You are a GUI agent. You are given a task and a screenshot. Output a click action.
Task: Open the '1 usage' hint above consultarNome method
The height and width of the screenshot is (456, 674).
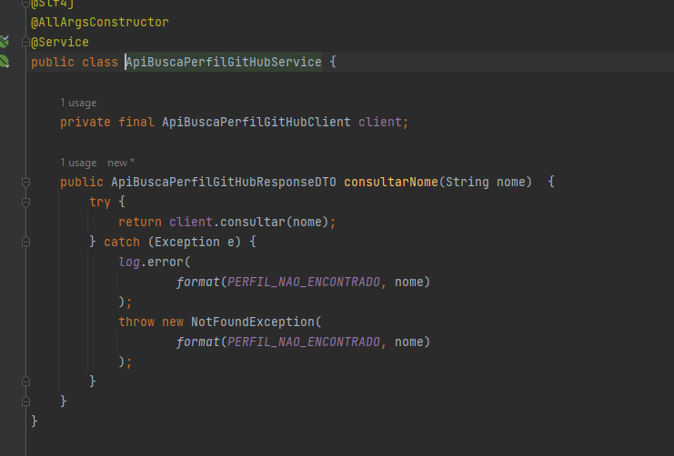[78, 164]
